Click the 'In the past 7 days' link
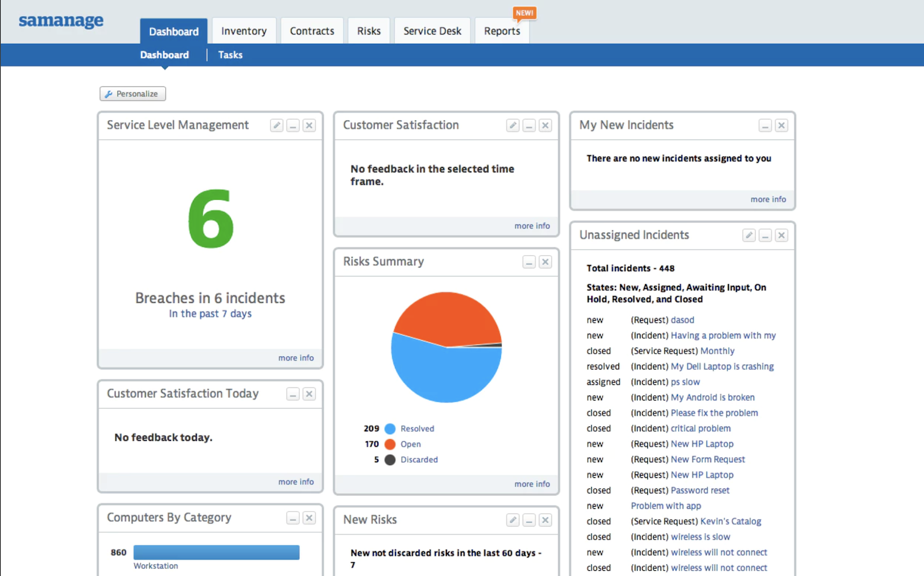 click(210, 313)
